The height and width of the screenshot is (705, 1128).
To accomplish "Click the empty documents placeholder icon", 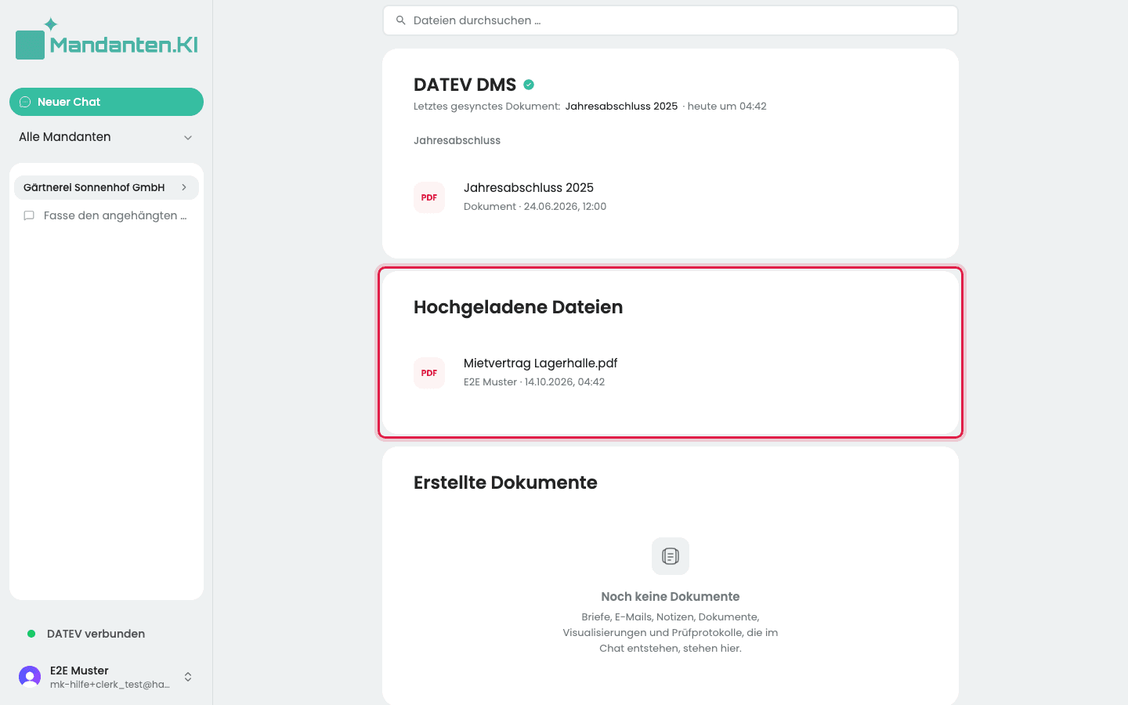I will (x=671, y=556).
